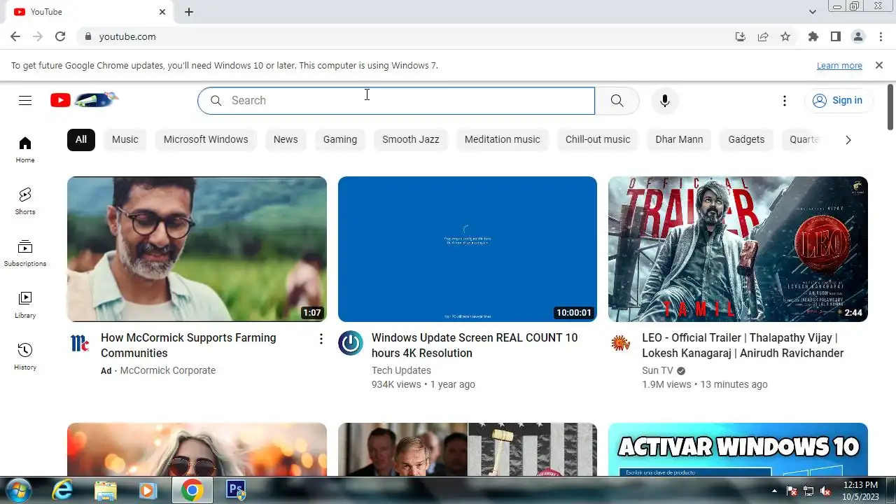Open the Chrome extensions puzzle icon

(813, 36)
